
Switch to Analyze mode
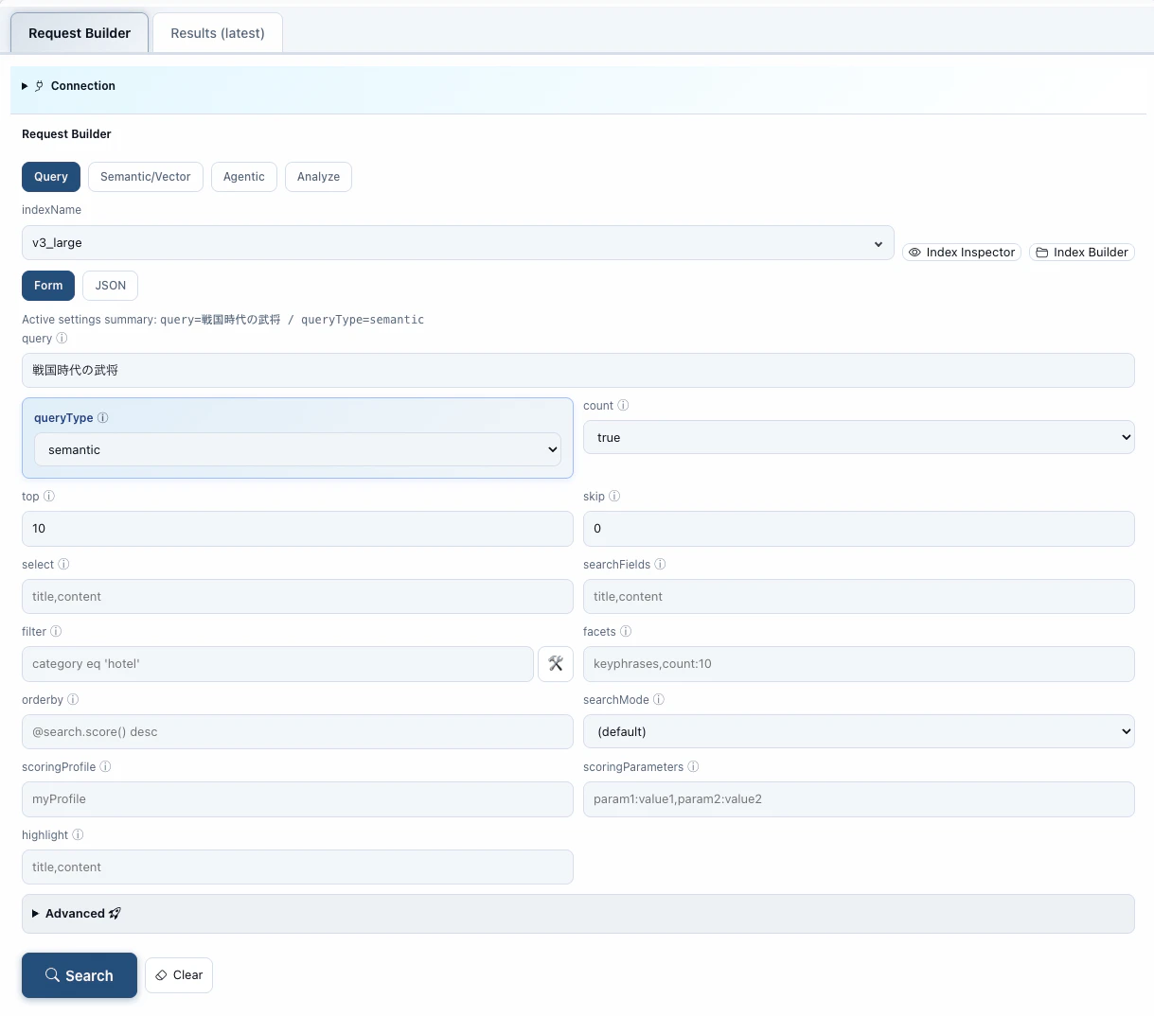[318, 177]
